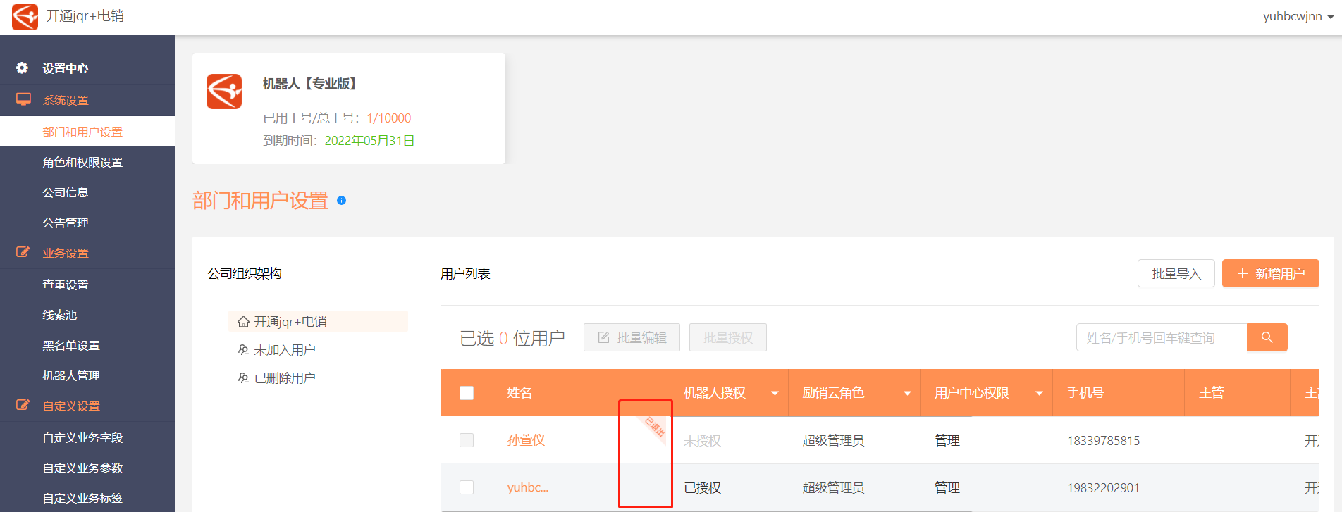Click the 设置中心 sidebar heading
1342x512 pixels.
pos(65,68)
